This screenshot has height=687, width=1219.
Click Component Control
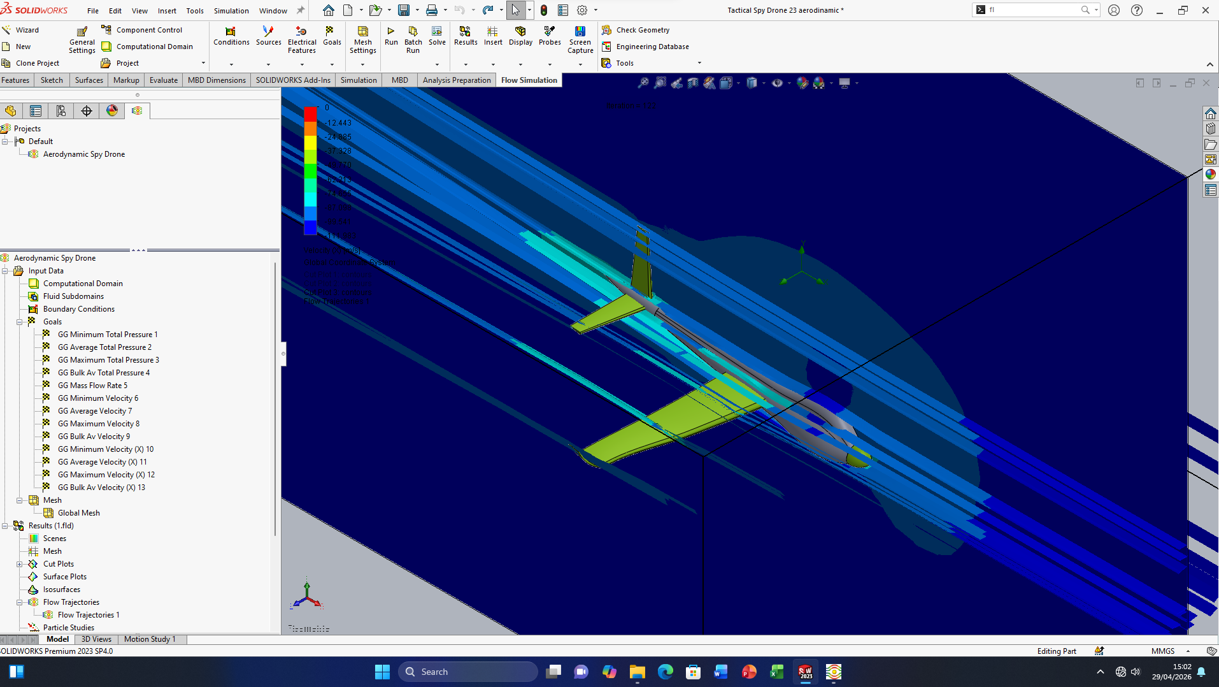pos(141,30)
